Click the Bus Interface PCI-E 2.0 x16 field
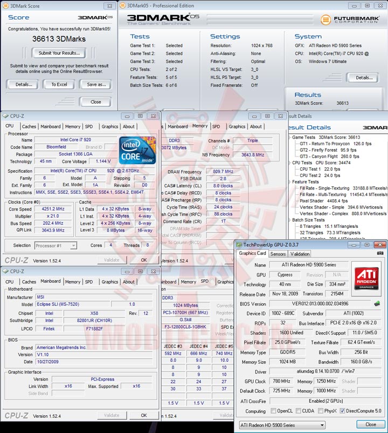This screenshot has width=388, height=433. point(354,323)
